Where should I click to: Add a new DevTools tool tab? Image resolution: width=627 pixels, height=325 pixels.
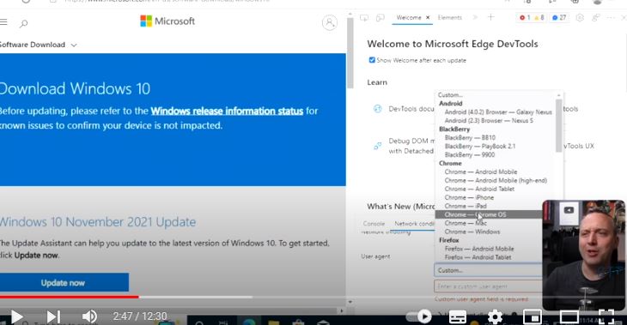point(491,17)
